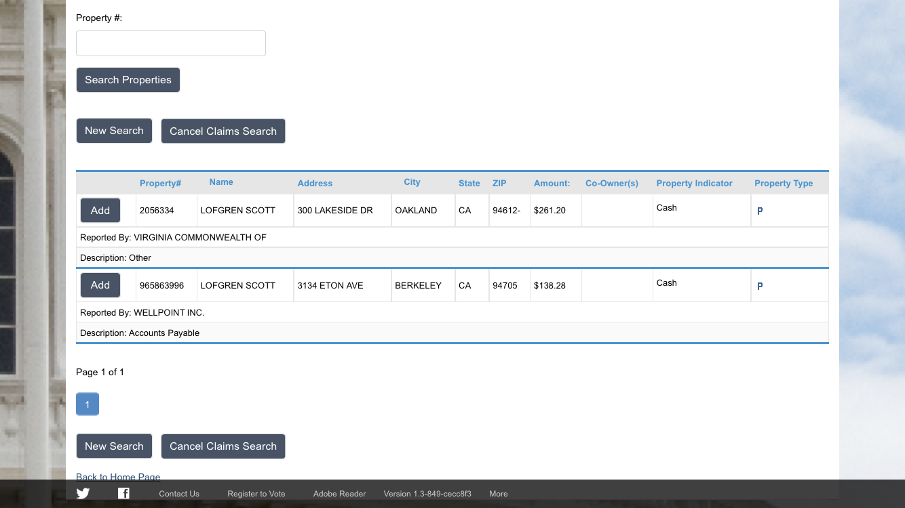Sort by State column header

click(469, 184)
